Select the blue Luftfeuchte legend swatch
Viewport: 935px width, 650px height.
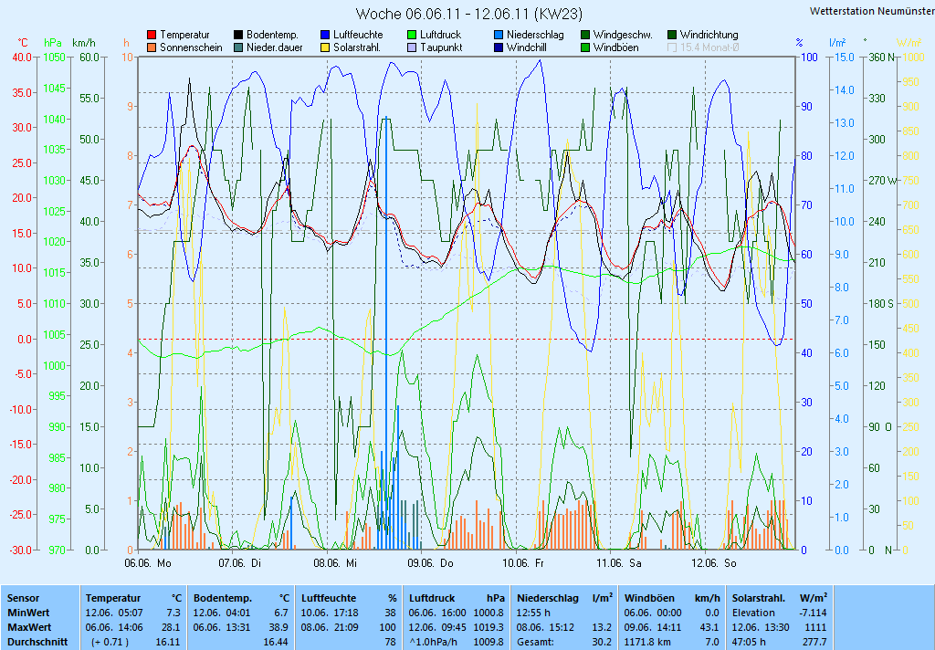click(325, 36)
